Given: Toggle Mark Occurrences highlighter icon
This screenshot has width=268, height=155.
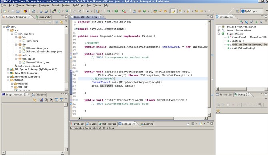Looking at the screenshot, I should click(x=173, y=11).
